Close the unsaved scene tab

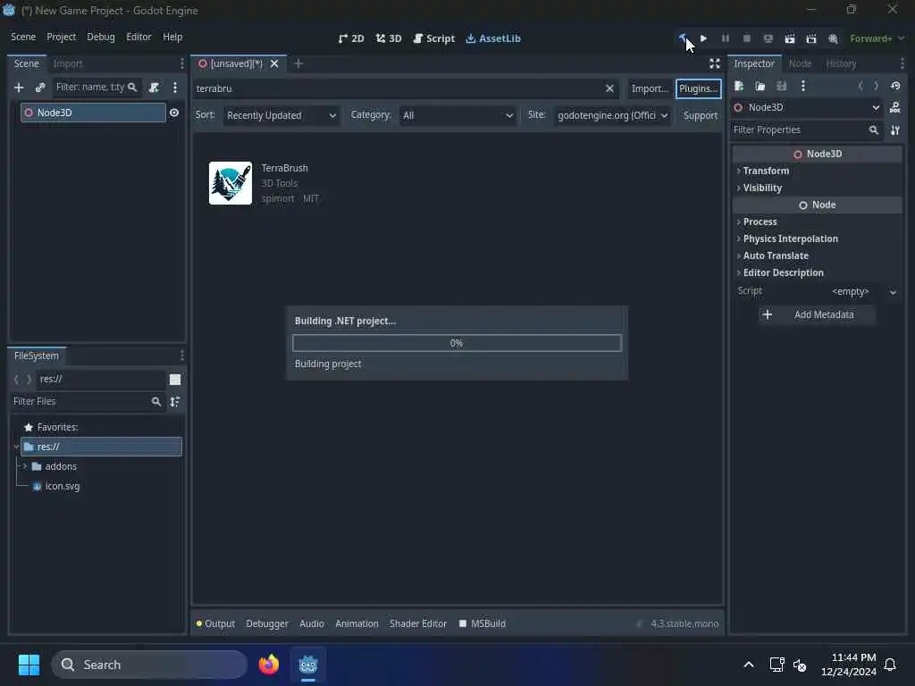(x=274, y=63)
